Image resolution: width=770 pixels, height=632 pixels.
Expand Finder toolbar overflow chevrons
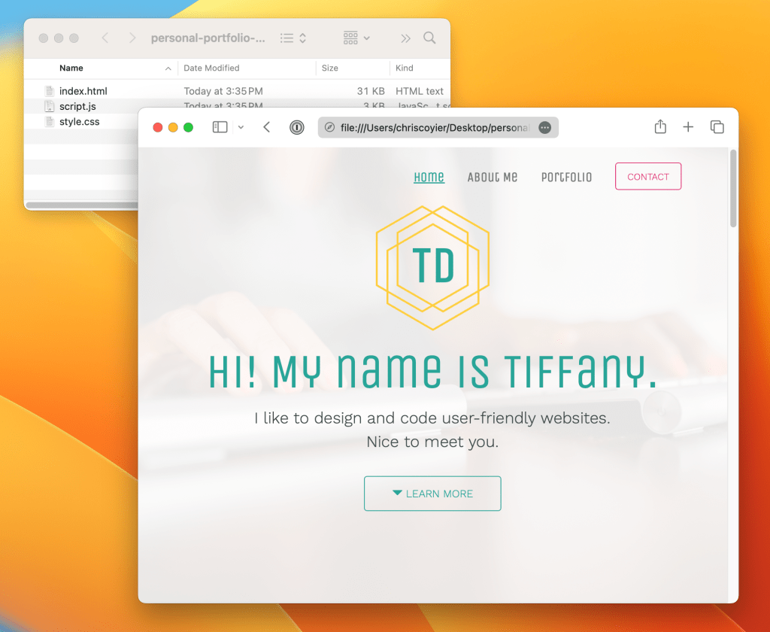(x=405, y=38)
